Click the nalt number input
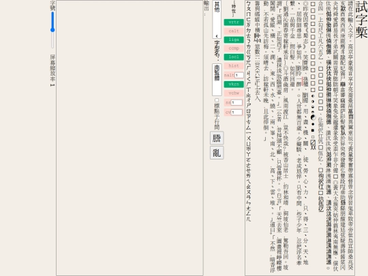 click(239, 75)
